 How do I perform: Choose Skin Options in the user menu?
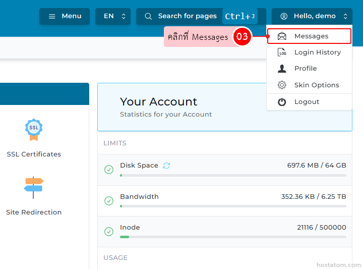[316, 85]
